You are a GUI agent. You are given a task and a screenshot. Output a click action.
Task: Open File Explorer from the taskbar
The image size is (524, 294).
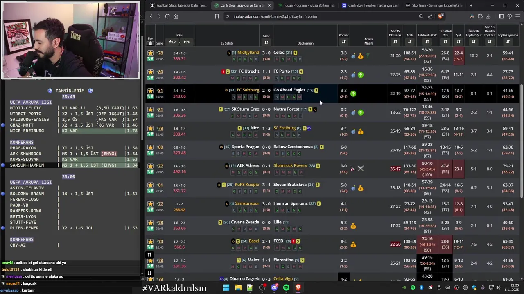click(238, 288)
